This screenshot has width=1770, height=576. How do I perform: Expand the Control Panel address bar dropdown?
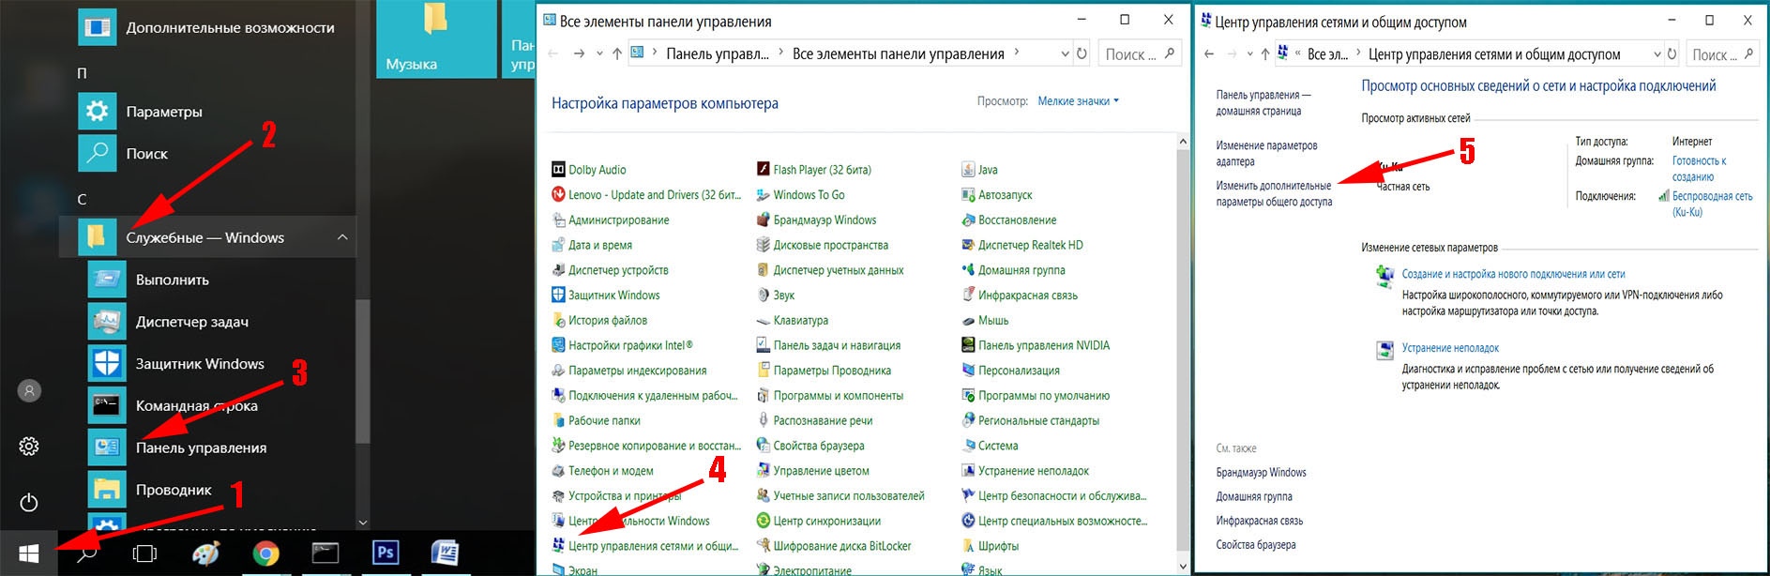[1065, 54]
